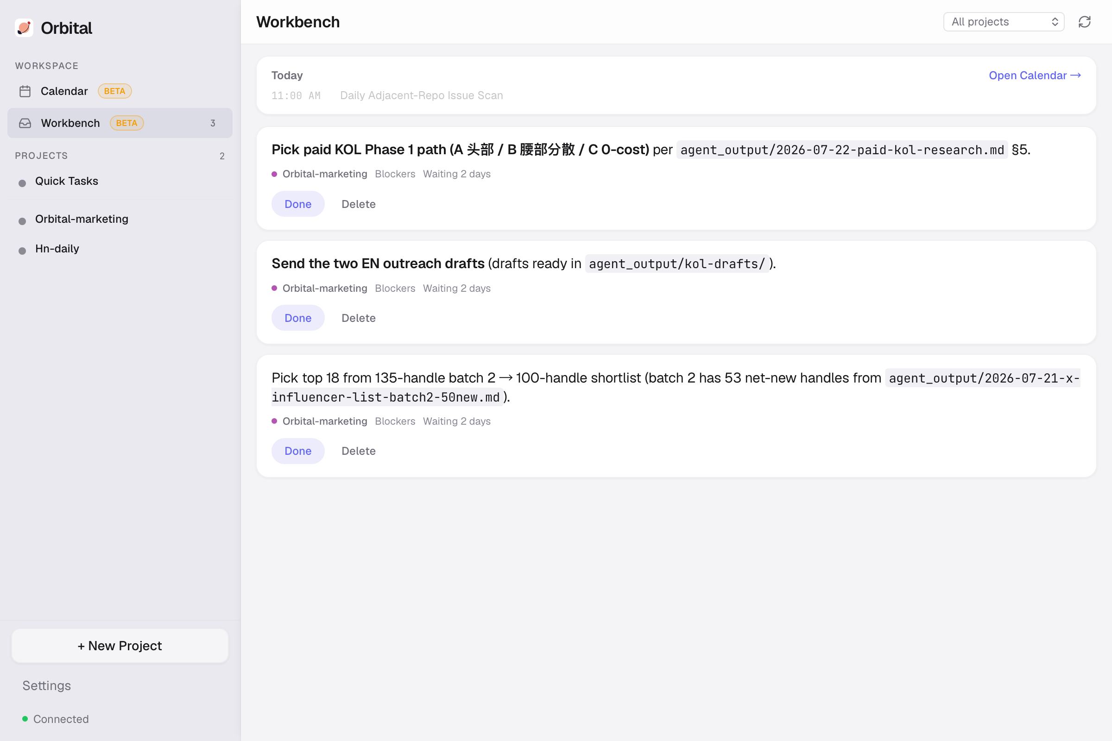The image size is (1112, 741).
Task: Click the paid-kol-research.md file path
Action: coord(842,150)
